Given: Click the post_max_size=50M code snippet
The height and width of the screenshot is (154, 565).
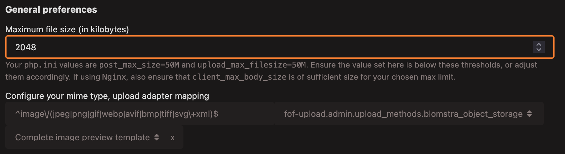Looking at the screenshot, I should [x=139, y=65].
